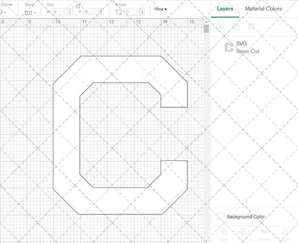Click the Flatten tool
Image resolution: width=298 pixels, height=243 pixels.
click(x=285, y=235)
